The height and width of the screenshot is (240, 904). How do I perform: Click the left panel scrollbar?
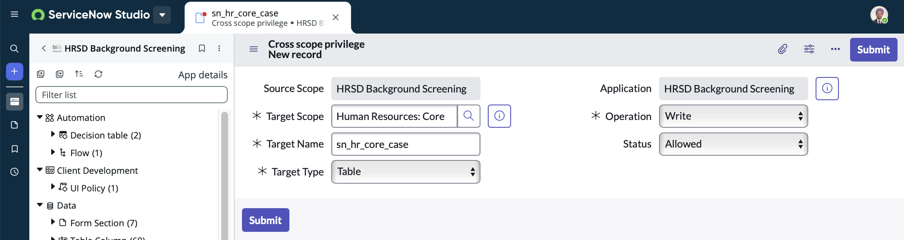[x=224, y=176]
